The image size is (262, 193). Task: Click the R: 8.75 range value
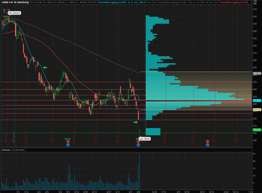pos(93,2)
